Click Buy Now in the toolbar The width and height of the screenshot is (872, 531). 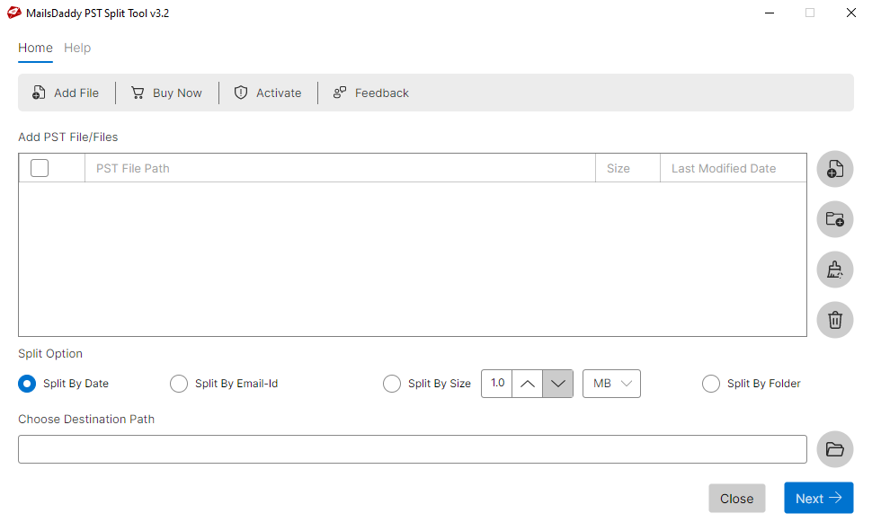click(167, 93)
